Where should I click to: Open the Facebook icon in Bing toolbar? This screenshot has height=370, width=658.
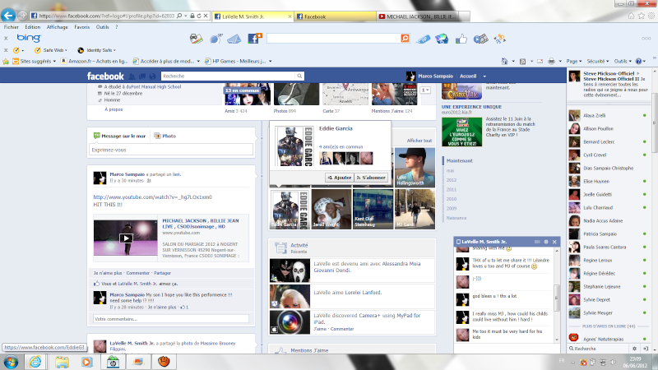255,39
